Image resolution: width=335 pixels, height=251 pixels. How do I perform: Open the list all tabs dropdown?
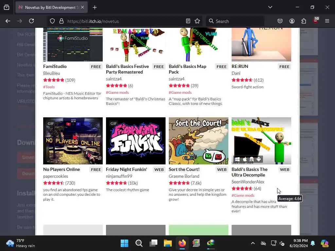click(x=270, y=7)
